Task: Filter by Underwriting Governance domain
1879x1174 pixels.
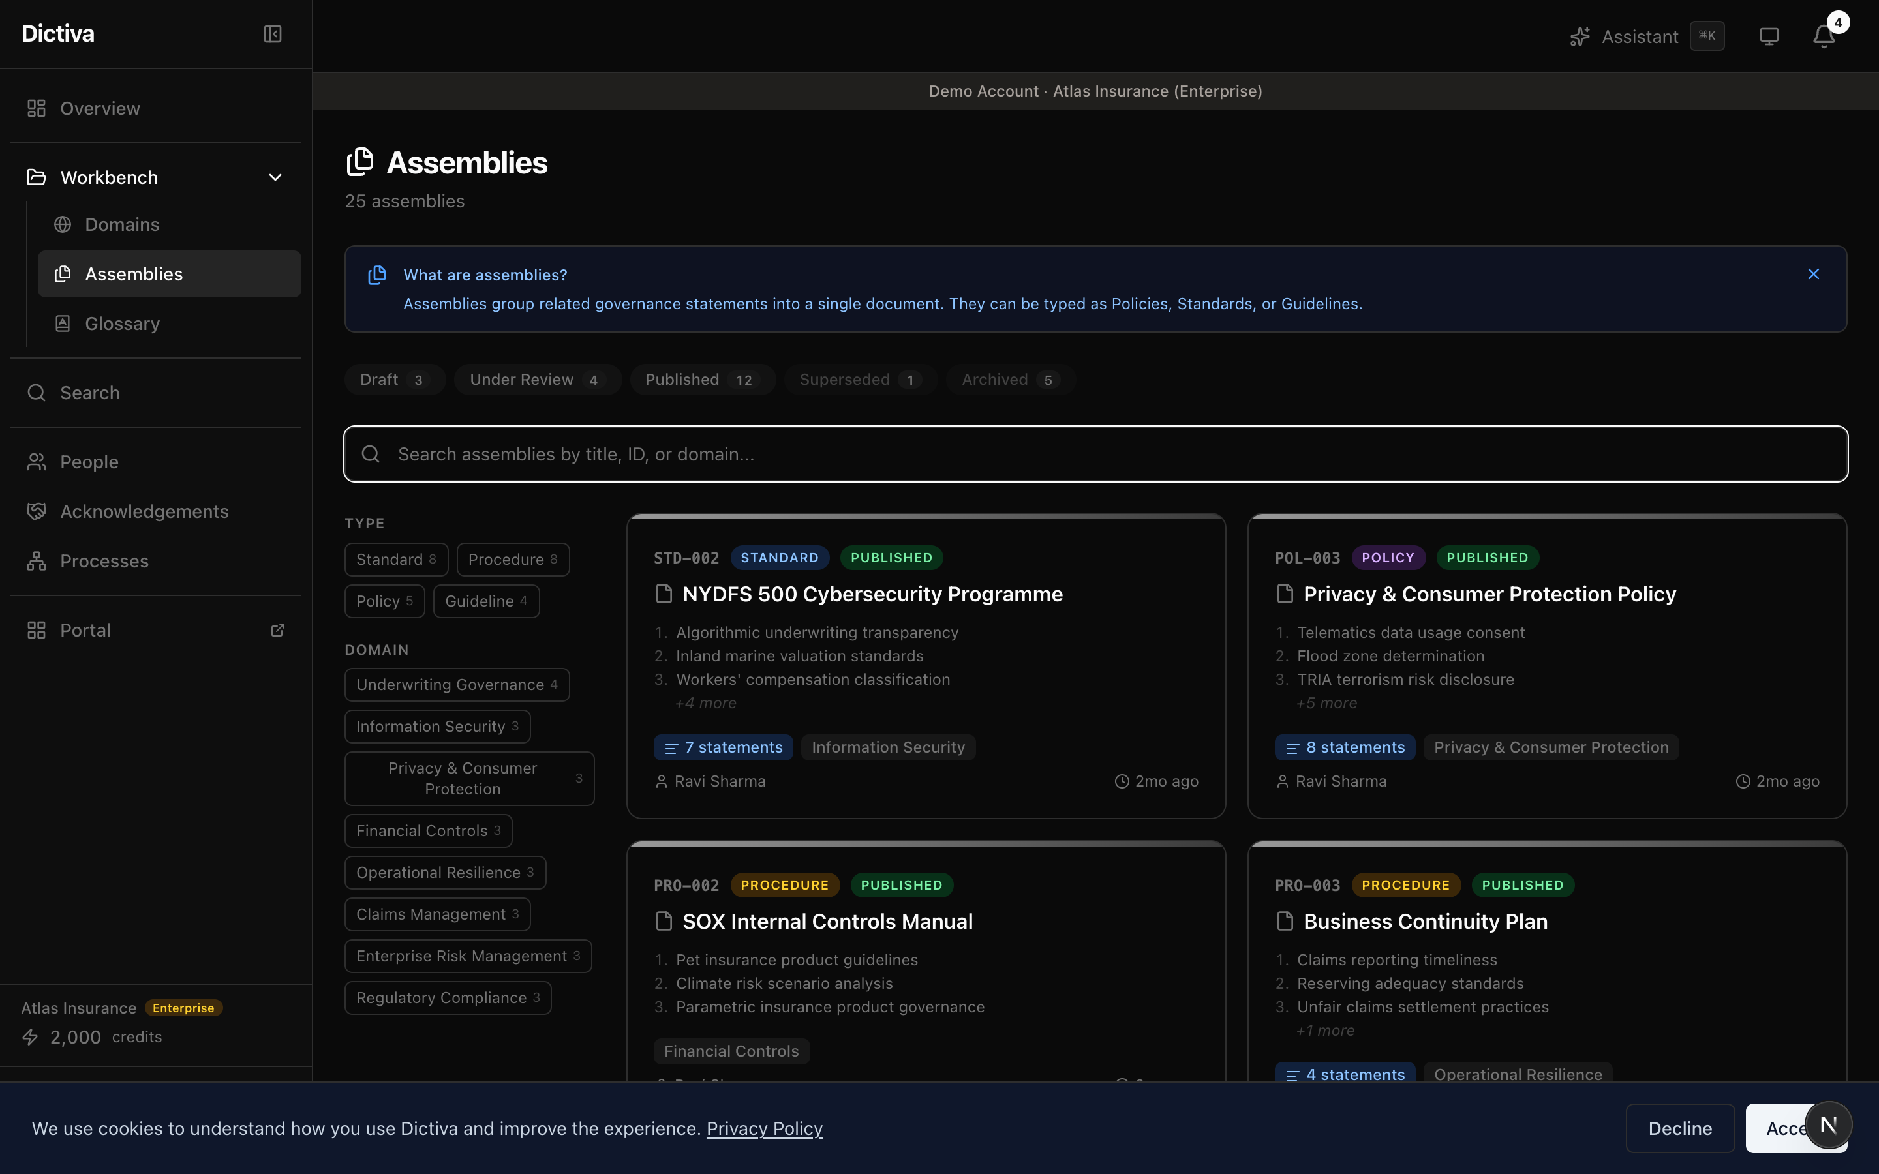Action: [x=457, y=685]
